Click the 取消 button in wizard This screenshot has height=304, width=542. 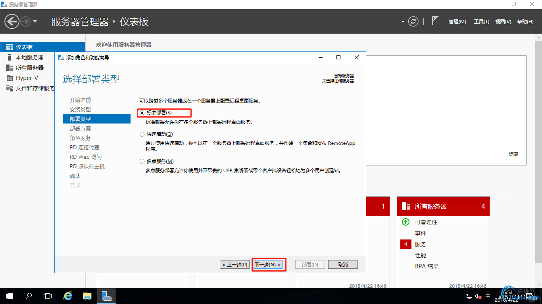(343, 264)
